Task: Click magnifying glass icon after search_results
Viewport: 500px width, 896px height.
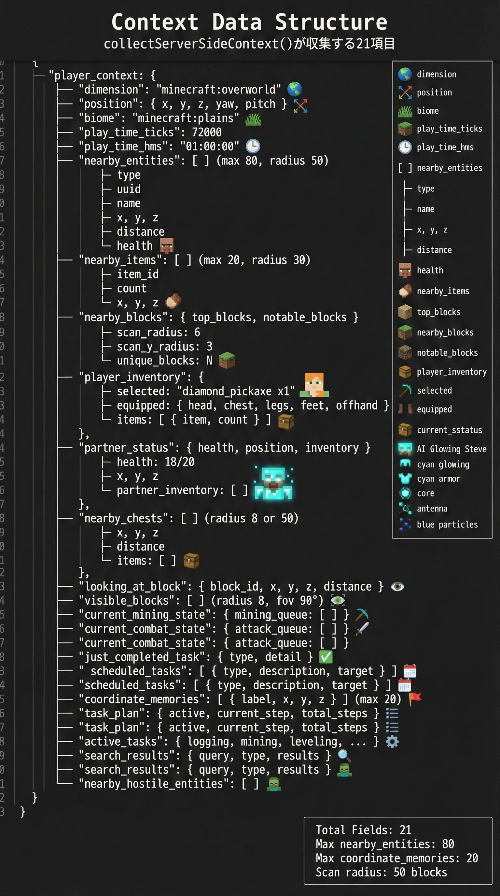Action: [x=345, y=756]
